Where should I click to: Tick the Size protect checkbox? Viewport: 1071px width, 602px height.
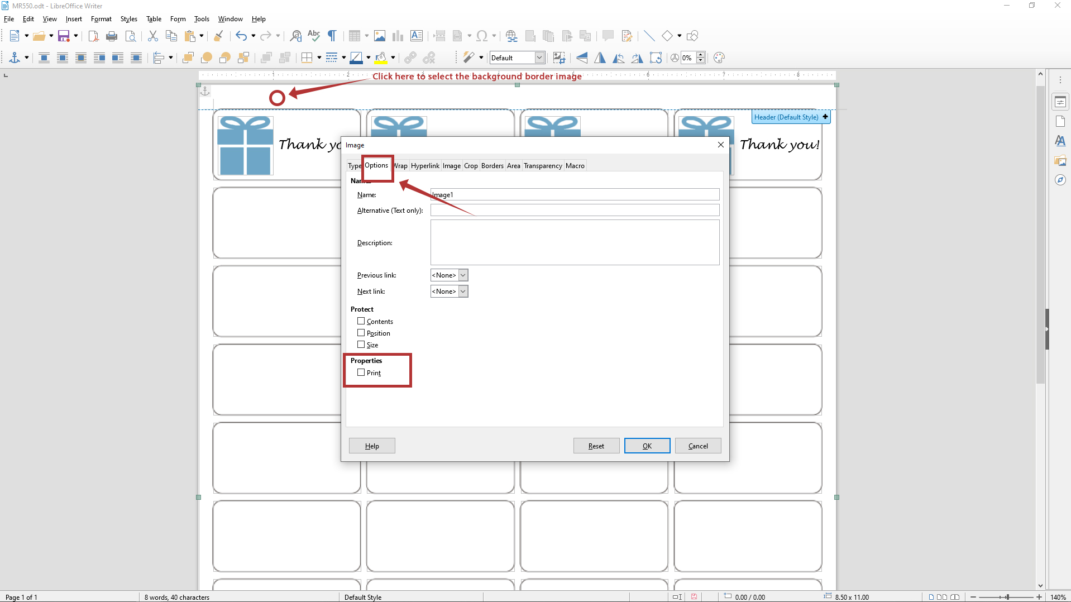coord(361,345)
